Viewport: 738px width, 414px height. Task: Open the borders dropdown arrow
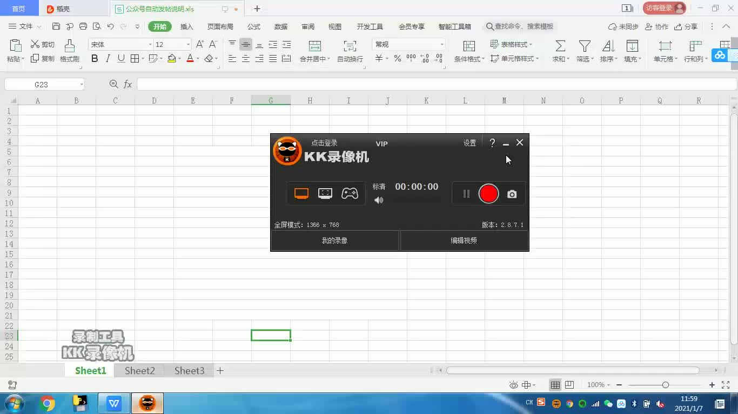(143, 59)
